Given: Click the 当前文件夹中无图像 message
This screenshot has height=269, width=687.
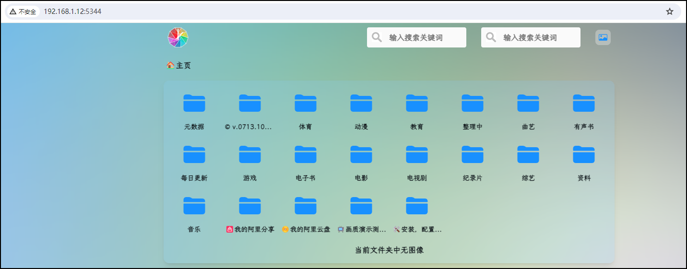Looking at the screenshot, I should point(389,250).
